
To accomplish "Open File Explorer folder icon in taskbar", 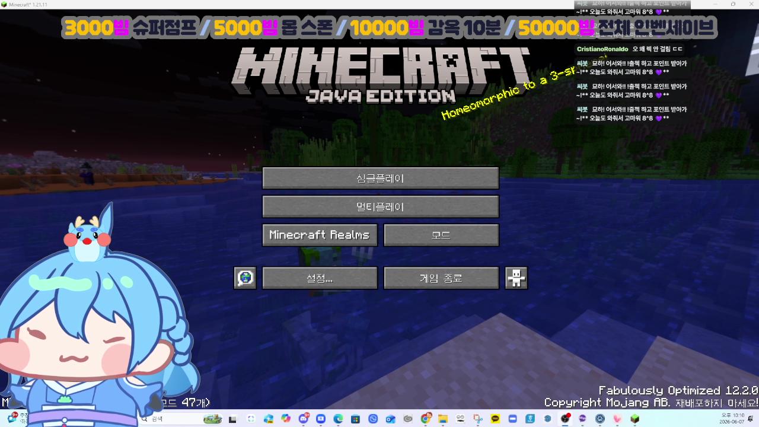I will (443, 419).
